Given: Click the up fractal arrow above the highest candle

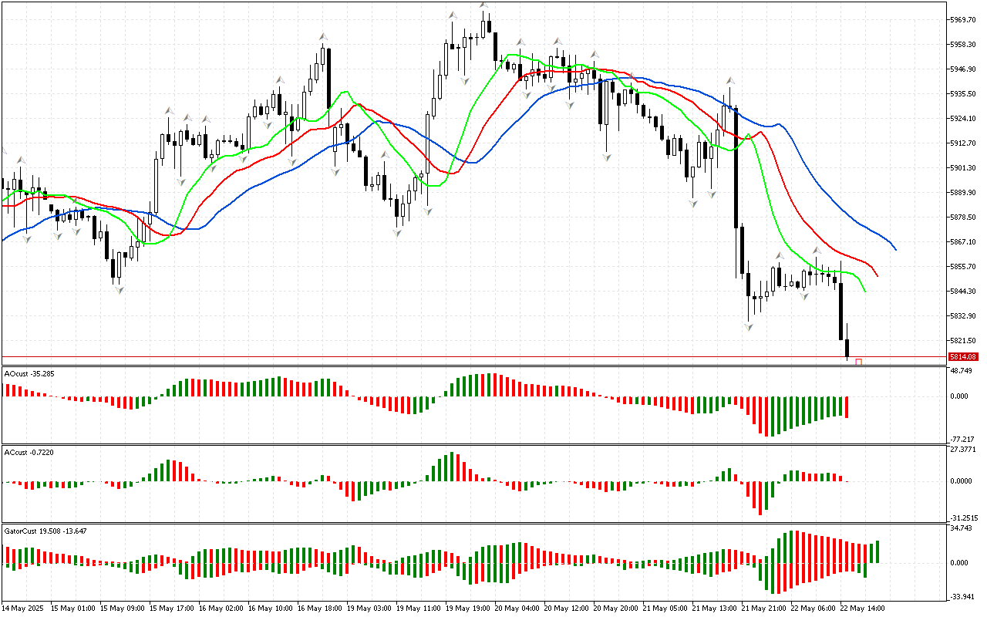Looking at the screenshot, I should (483, 5).
